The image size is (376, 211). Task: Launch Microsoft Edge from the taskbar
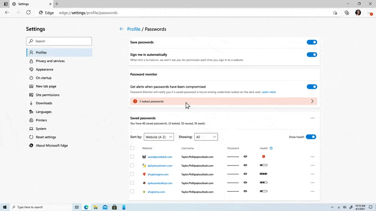pyautogui.click(x=86, y=207)
